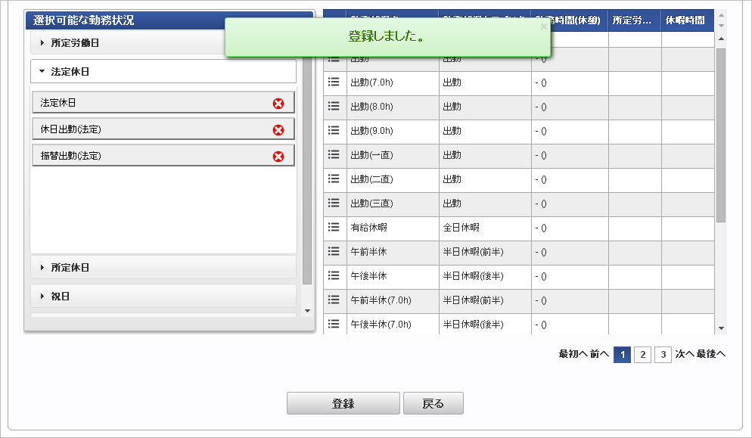This screenshot has height=438, width=752.
Task: Click list icon in 午後半休 row
Action: click(334, 275)
